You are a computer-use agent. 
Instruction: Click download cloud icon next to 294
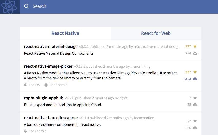point(195,53)
